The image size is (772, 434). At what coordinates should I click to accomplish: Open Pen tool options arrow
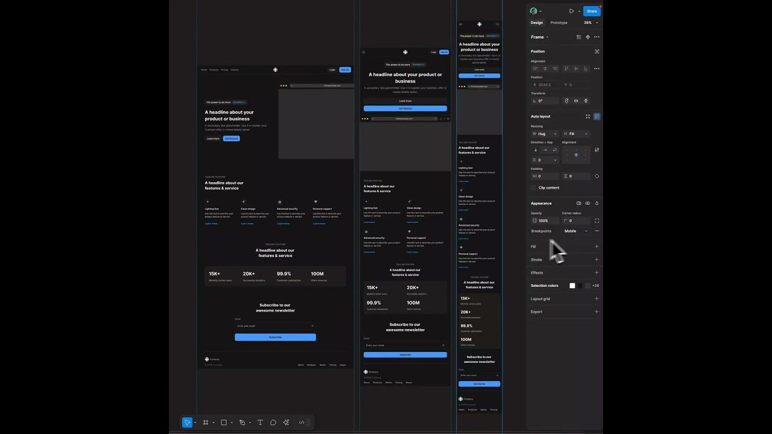[x=250, y=423]
